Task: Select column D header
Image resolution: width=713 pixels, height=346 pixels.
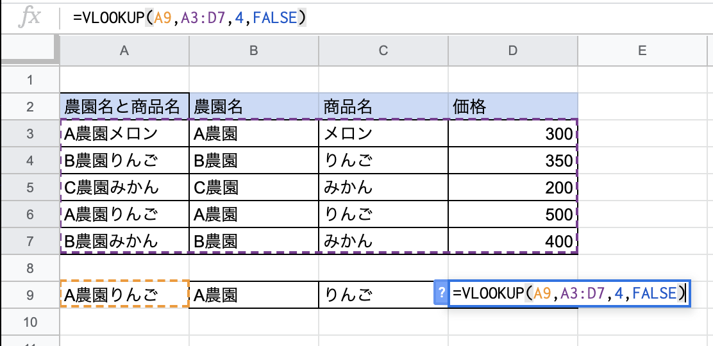Action: 513,51
